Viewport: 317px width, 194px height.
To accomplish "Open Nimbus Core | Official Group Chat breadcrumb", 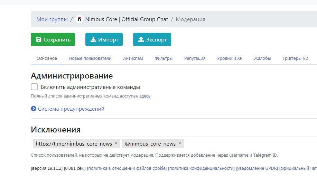I will tap(127, 19).
